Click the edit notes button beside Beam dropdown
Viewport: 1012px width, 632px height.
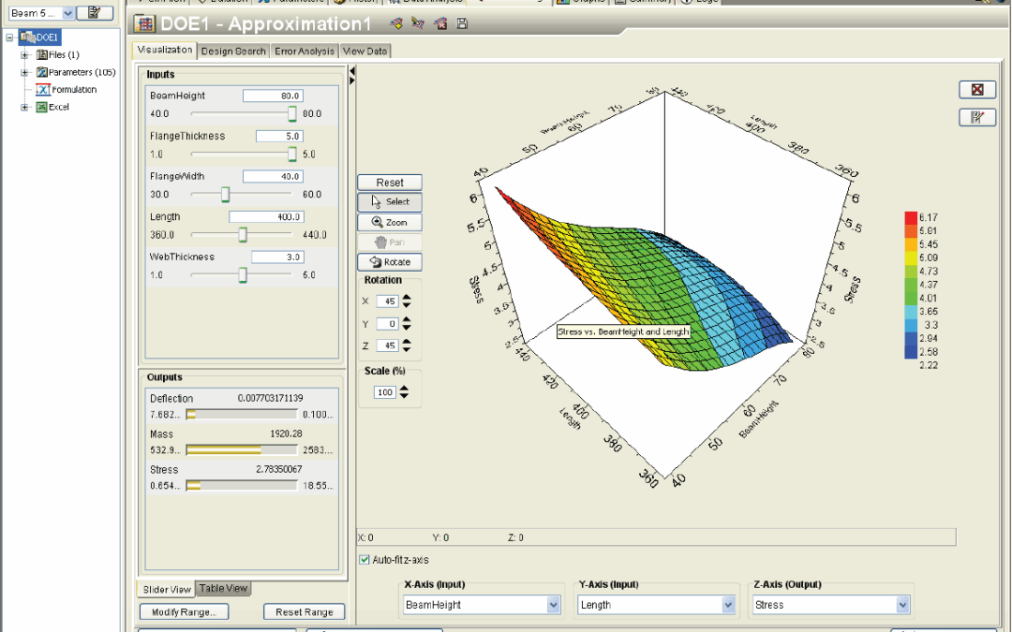point(95,12)
